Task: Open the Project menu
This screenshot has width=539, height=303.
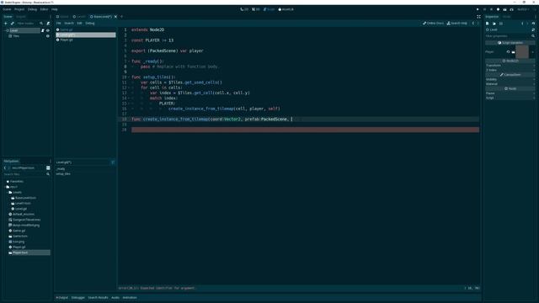Action: [19, 9]
